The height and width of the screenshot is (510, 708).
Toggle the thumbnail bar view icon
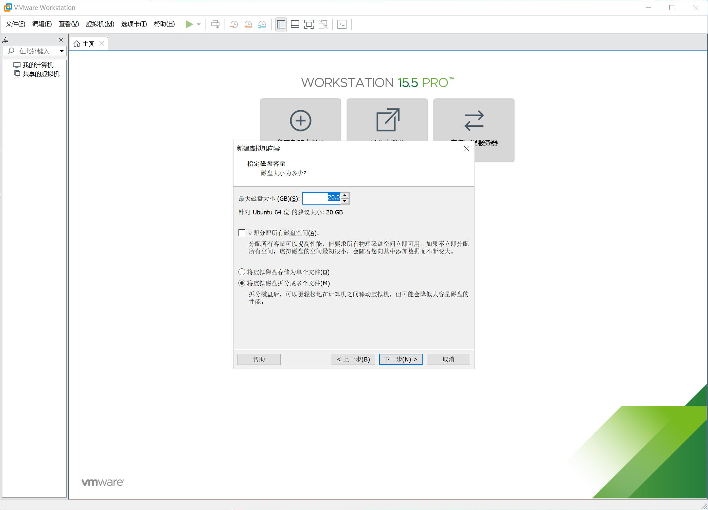coord(295,24)
